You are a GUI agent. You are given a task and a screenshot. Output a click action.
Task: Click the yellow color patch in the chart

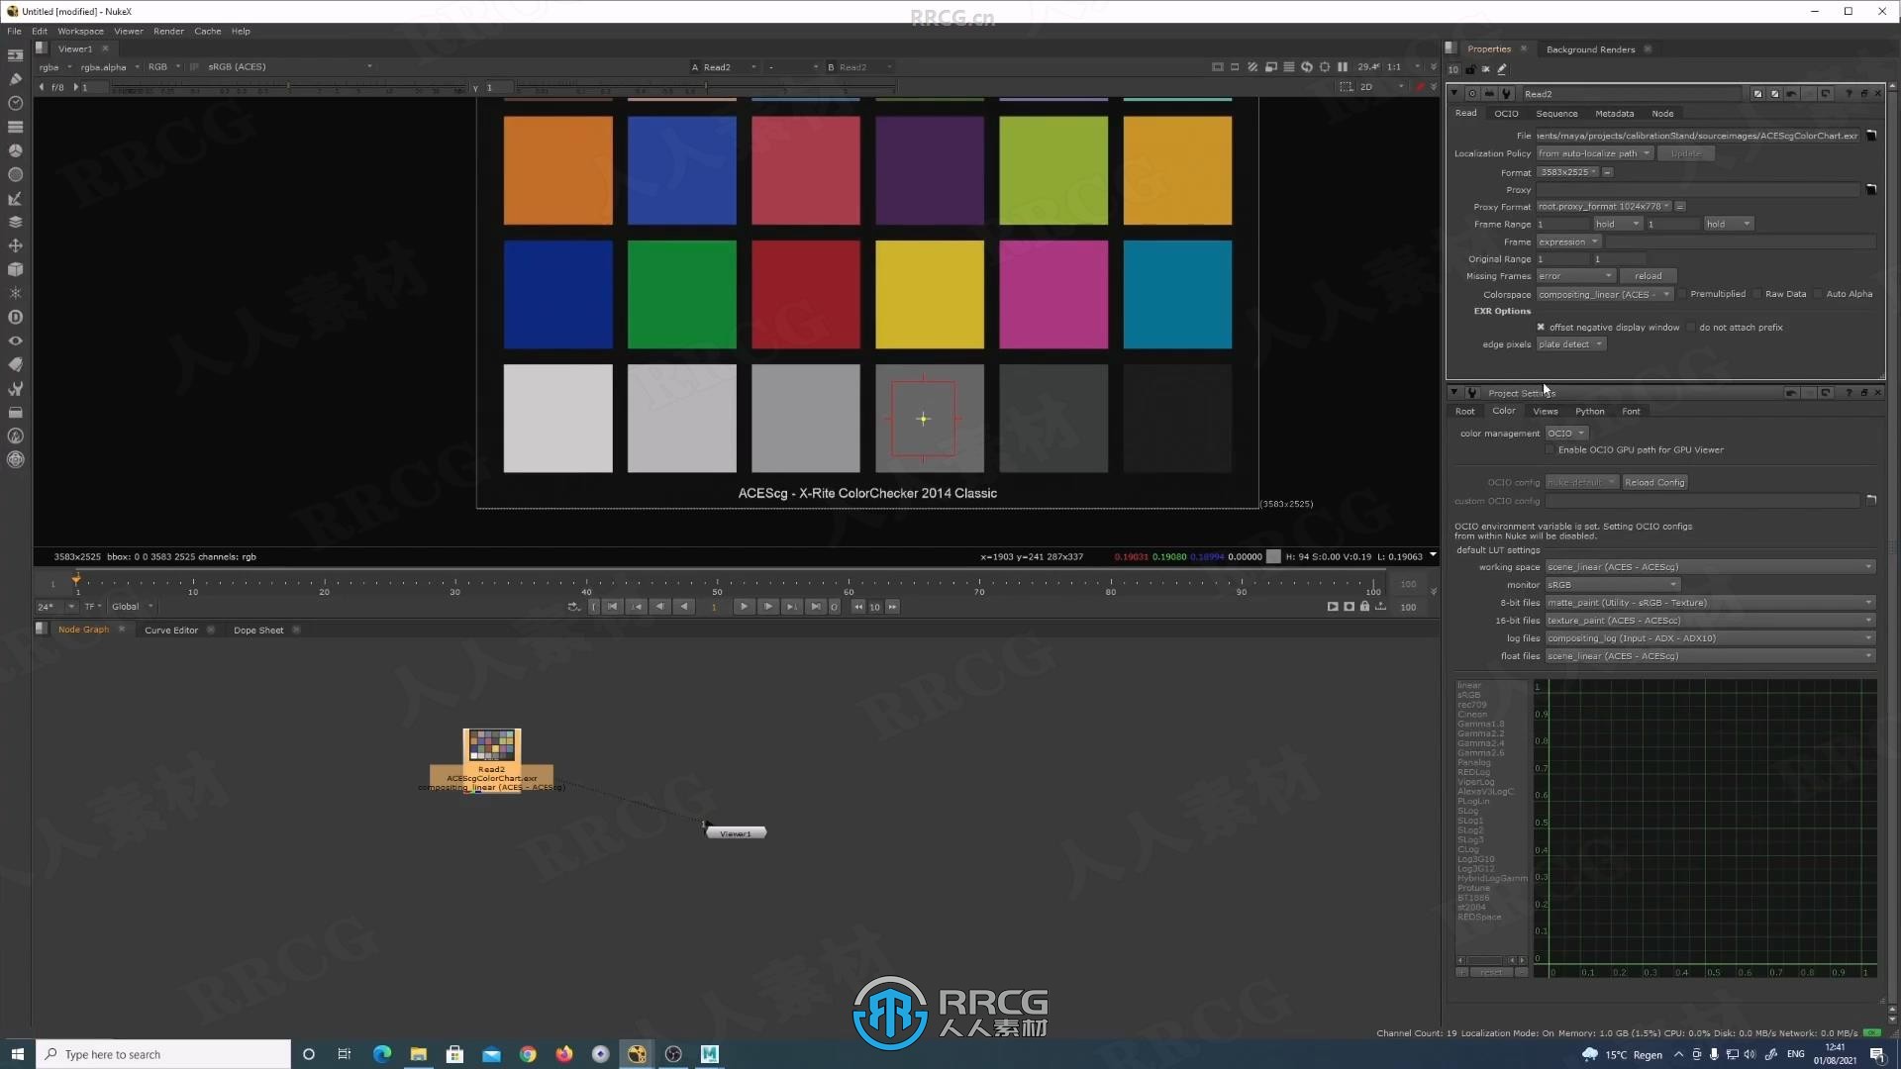click(x=930, y=295)
